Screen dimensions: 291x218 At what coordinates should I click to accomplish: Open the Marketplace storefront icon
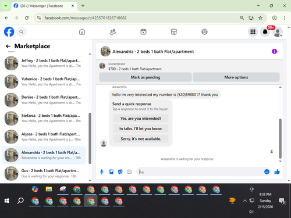coord(174,32)
